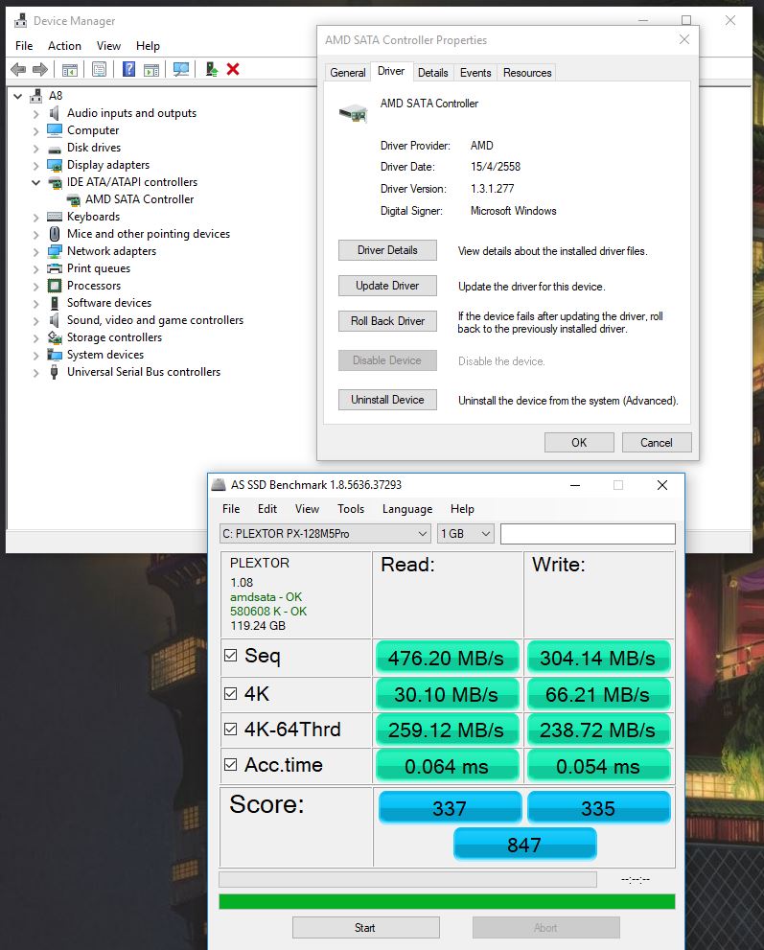Uncheck the Seq benchmark checkbox
The height and width of the screenshot is (950, 764).
[x=231, y=655]
